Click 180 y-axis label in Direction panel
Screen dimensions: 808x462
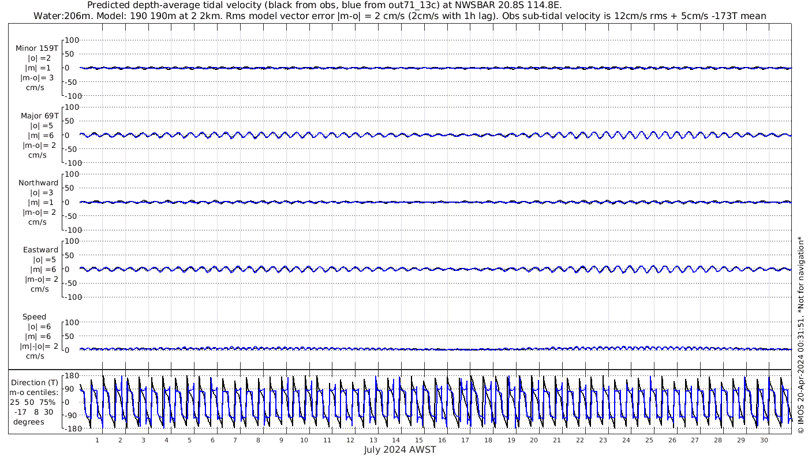point(71,376)
